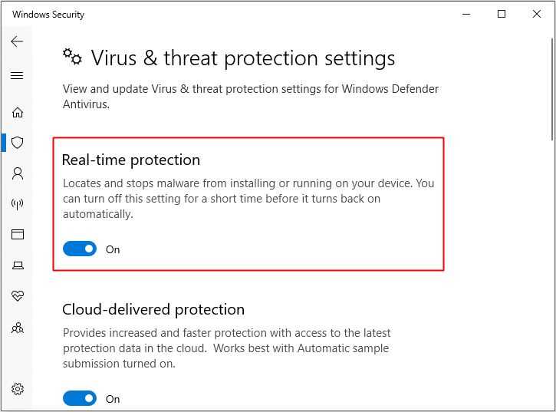
Task: Open Device security laptop icon
Action: (x=18, y=265)
